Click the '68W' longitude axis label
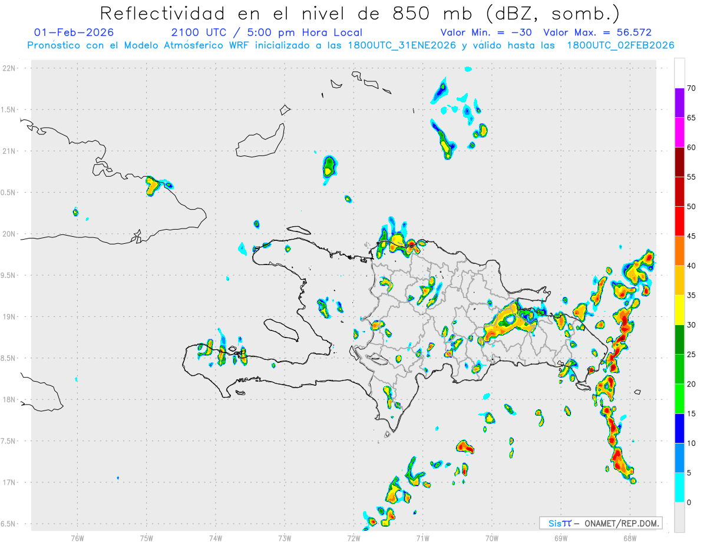 coord(630,538)
